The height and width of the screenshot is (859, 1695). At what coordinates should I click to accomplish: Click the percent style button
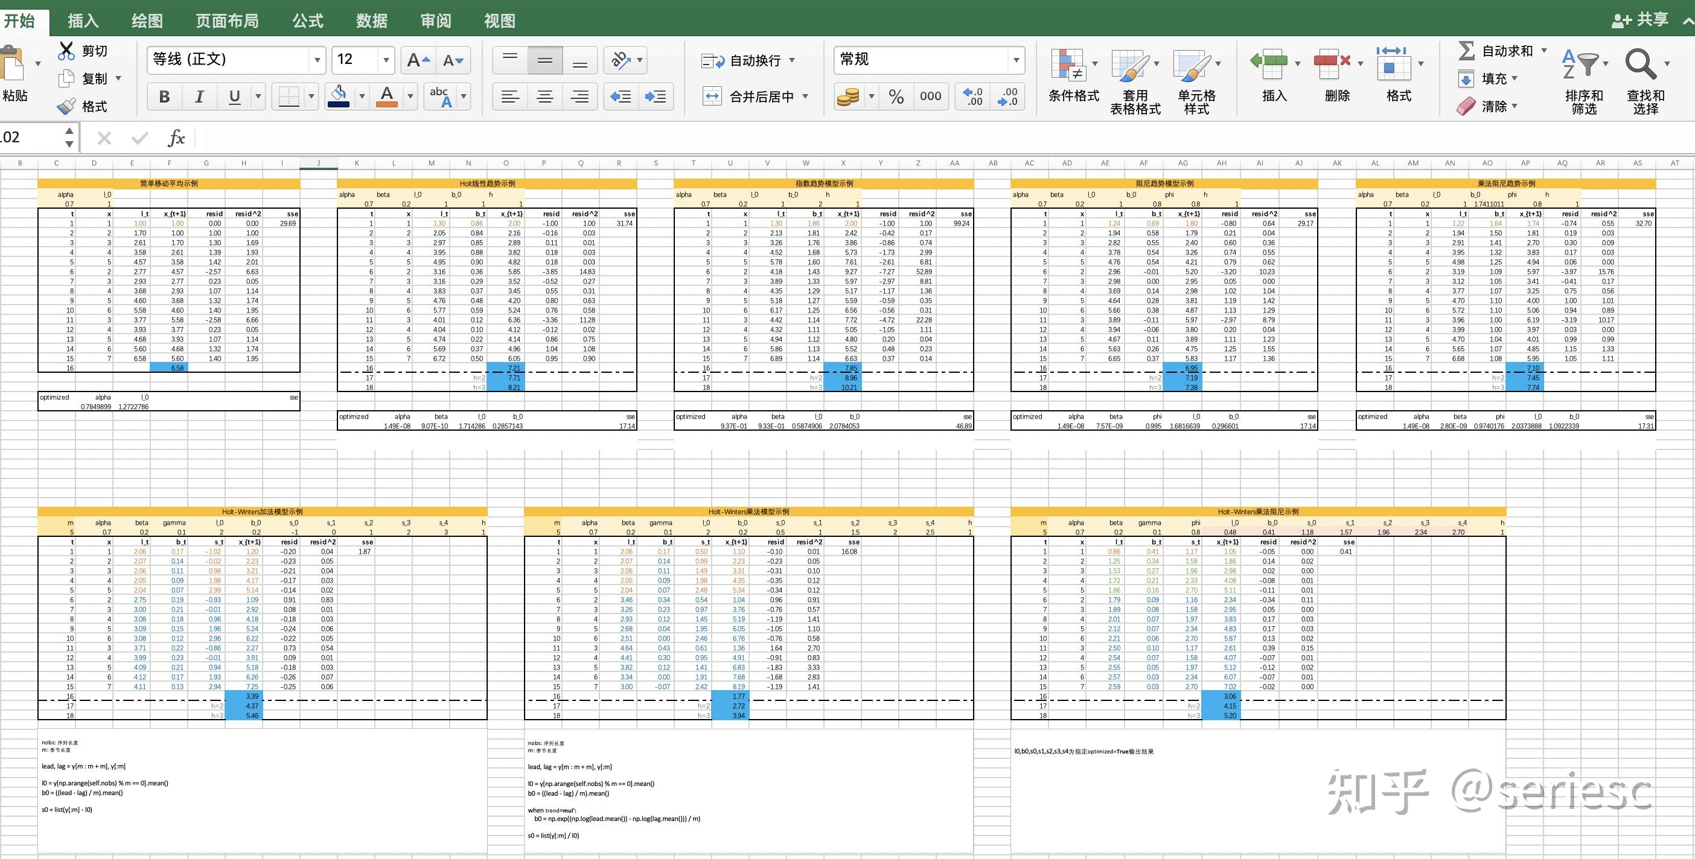tap(896, 97)
